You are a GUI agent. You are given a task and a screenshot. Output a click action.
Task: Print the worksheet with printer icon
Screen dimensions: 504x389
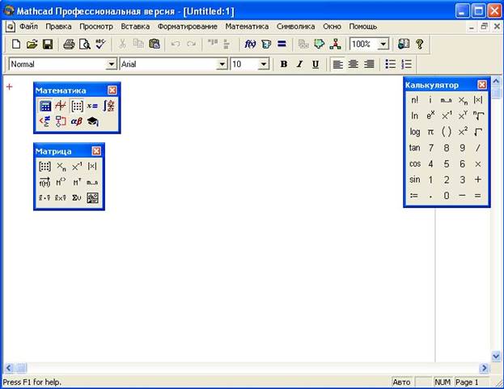coord(69,44)
